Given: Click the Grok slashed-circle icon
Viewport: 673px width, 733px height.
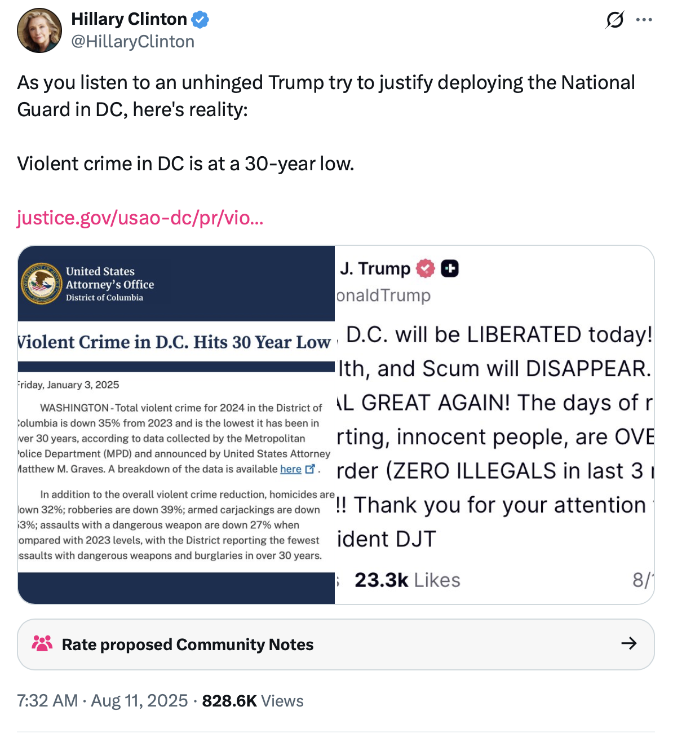Looking at the screenshot, I should point(614,20).
